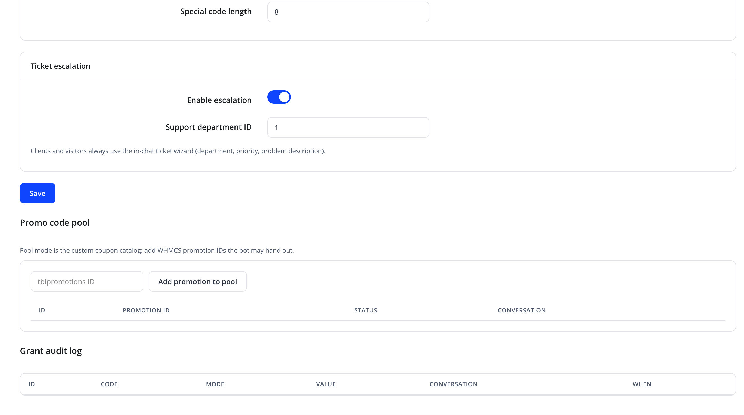Click the Promo code pool heading
The height and width of the screenshot is (415, 744).
(x=55, y=223)
